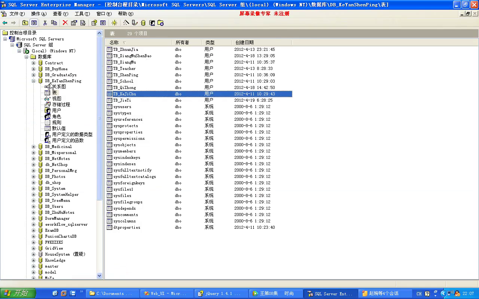Open the 文件(F) menu
The image size is (479, 299).
tap(17, 14)
